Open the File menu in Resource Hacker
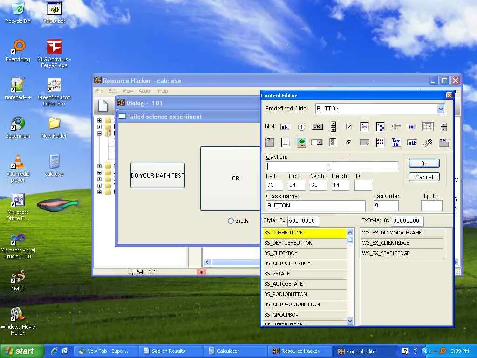This screenshot has width=477, height=358. coord(99,91)
